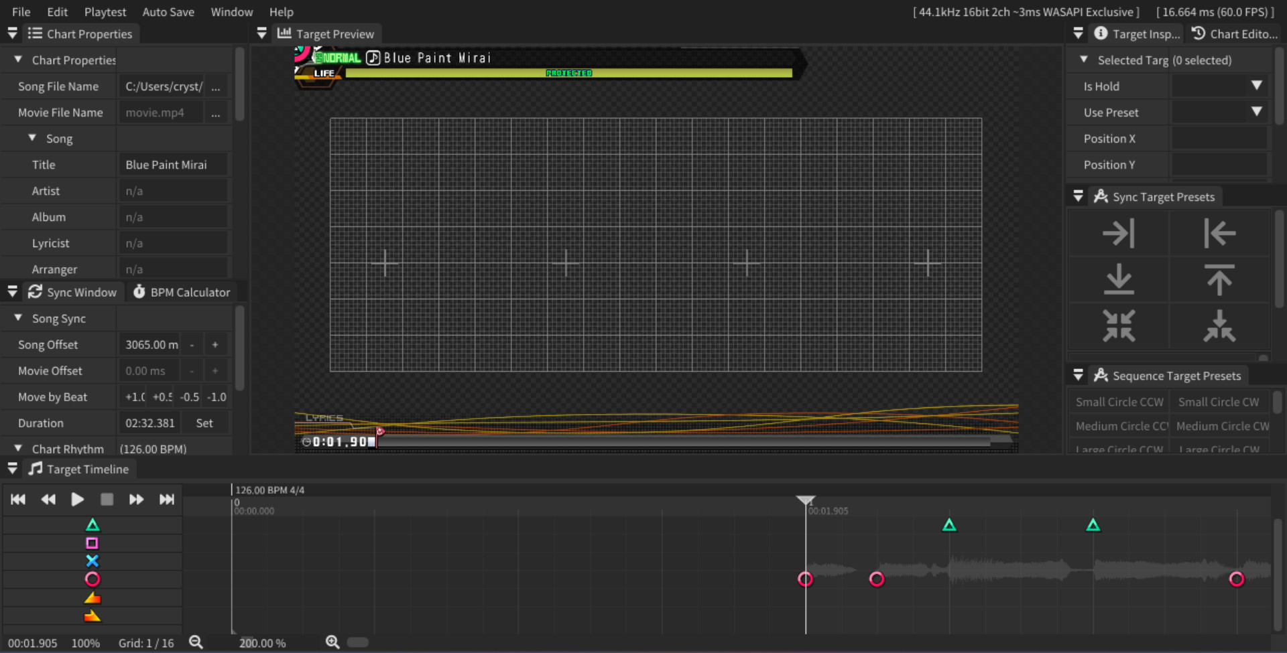This screenshot has height=653, width=1287.
Task: Open the Playtest menu
Action: point(105,11)
